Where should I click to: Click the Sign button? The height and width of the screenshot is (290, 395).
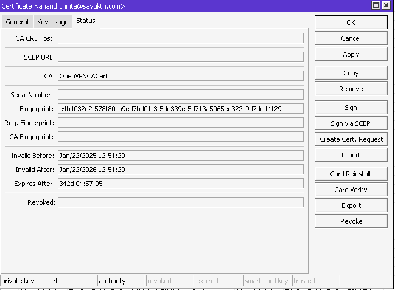[x=351, y=108]
